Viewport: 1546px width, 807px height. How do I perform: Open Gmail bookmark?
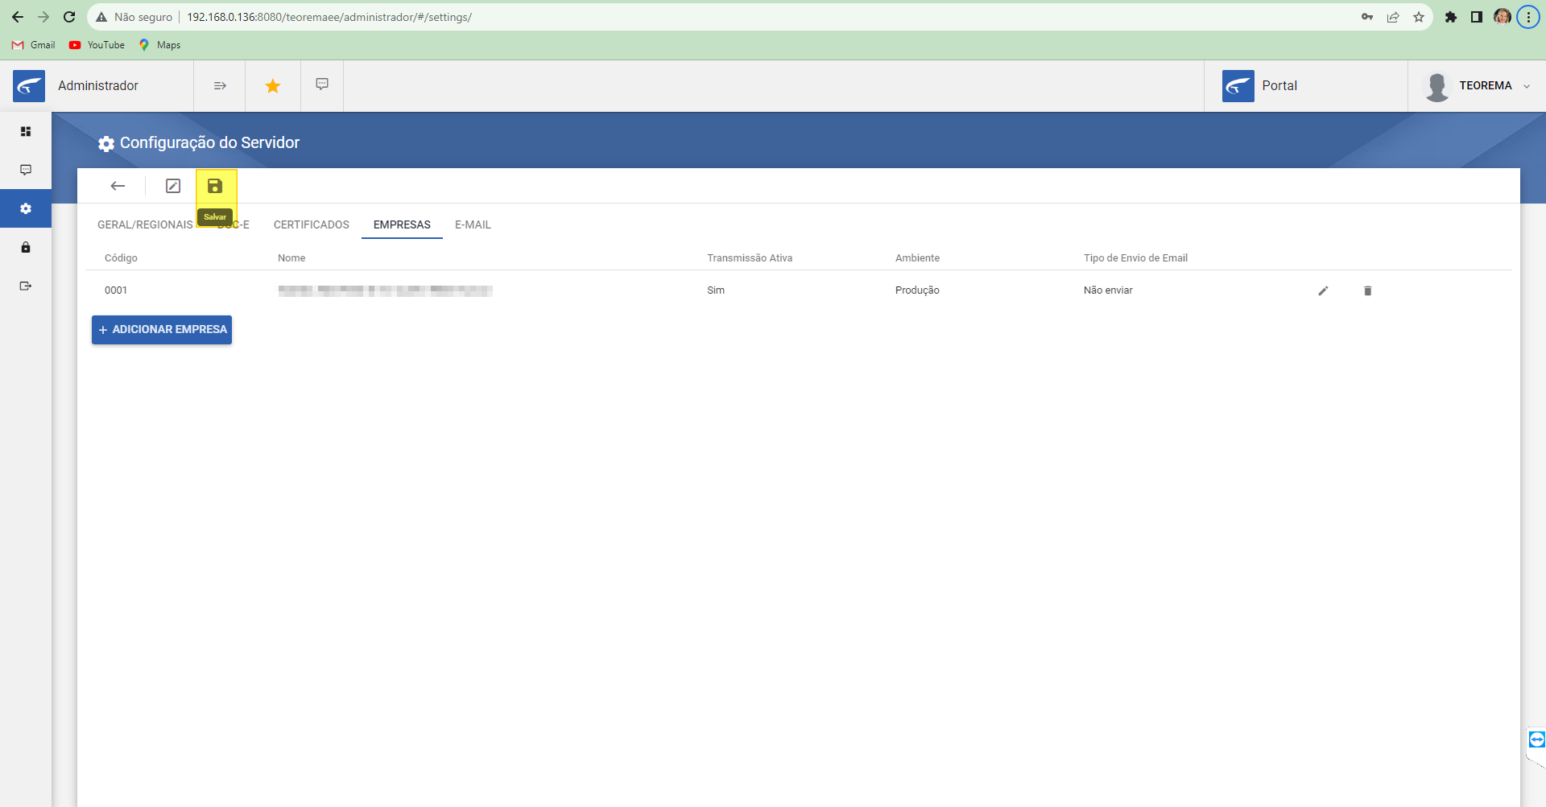coord(34,45)
